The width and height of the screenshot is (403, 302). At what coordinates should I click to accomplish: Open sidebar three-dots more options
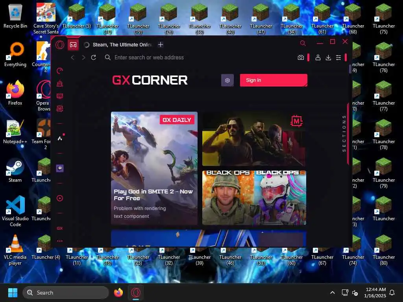coord(60,241)
